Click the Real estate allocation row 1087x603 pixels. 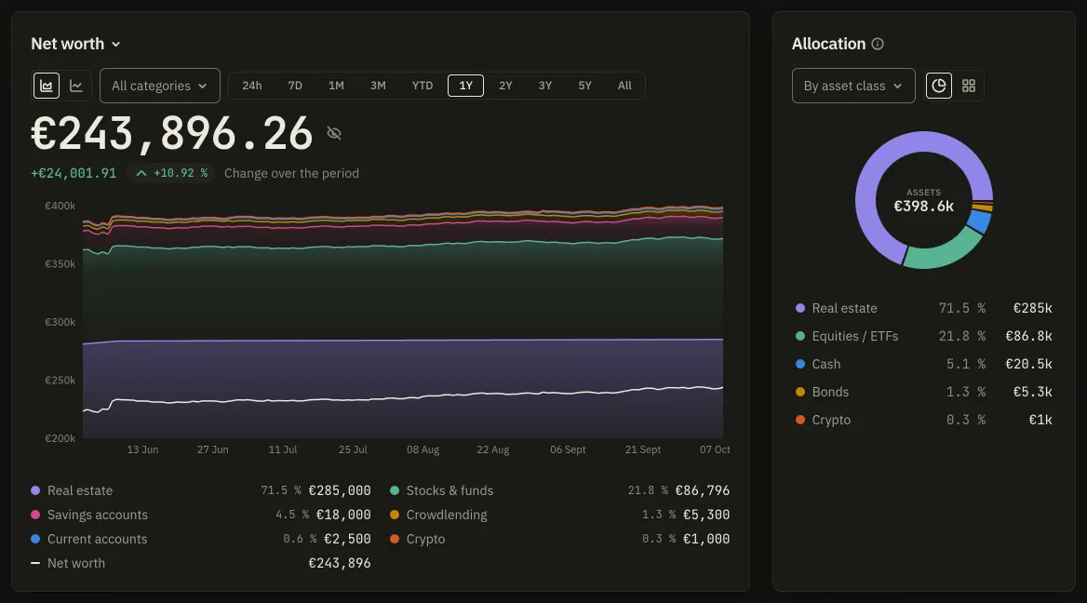(x=924, y=308)
